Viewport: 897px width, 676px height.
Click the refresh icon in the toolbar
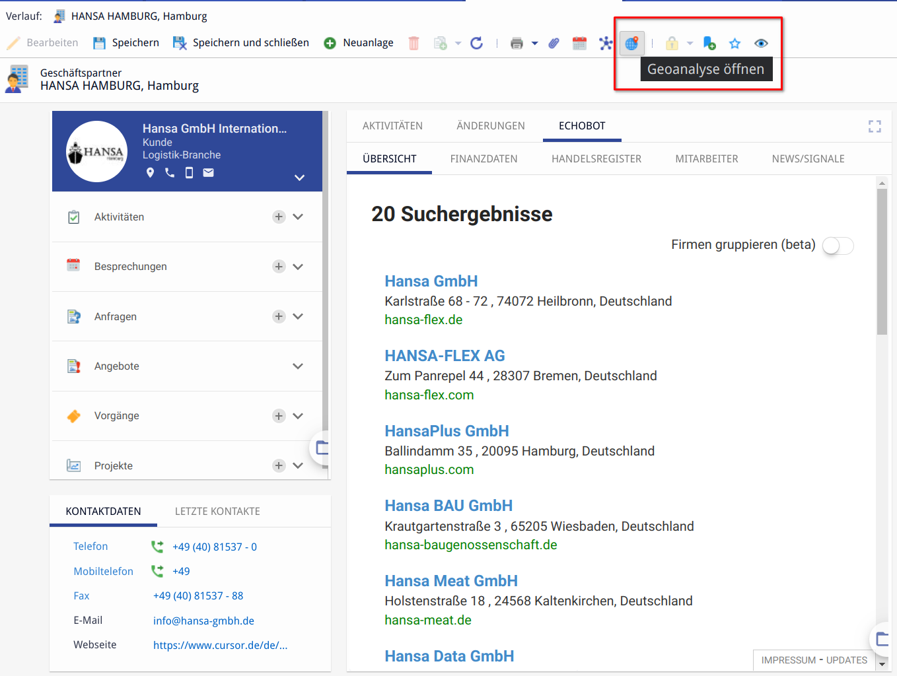point(476,44)
